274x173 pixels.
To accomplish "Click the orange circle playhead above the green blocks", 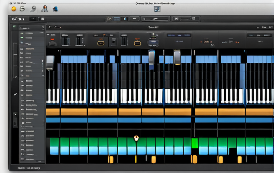I will (136, 138).
